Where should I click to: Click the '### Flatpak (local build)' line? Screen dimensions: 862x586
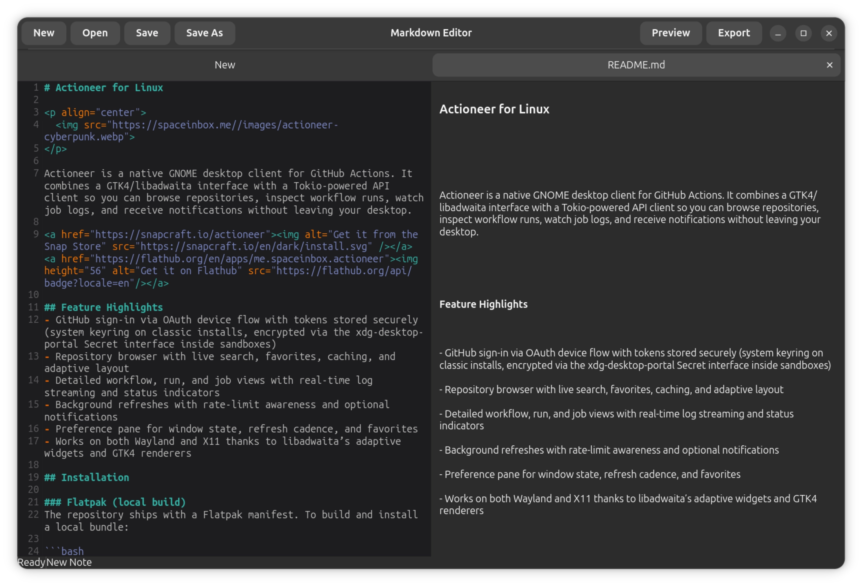(x=115, y=503)
